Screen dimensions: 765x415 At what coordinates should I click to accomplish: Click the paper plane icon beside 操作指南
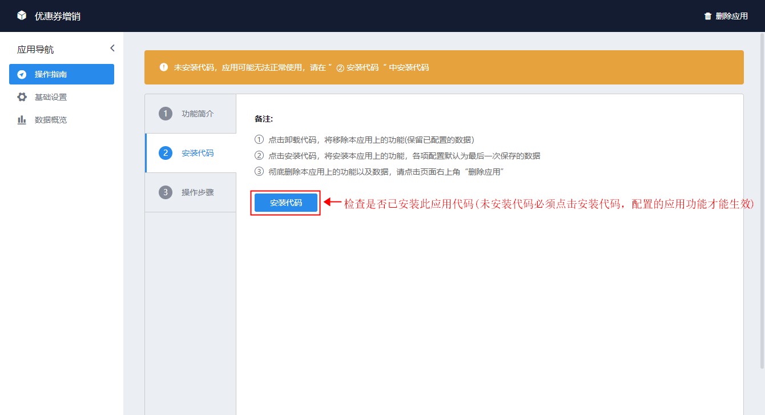22,74
